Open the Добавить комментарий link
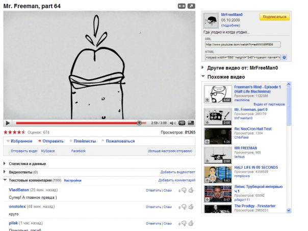 [176, 180]
